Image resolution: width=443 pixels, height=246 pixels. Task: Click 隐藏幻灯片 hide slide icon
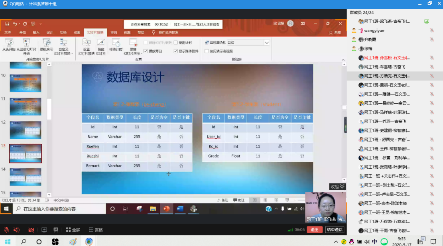tap(101, 44)
